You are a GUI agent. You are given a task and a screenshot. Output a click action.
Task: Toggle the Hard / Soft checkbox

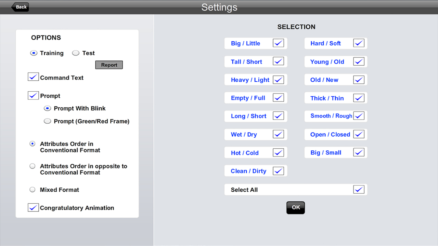point(359,43)
